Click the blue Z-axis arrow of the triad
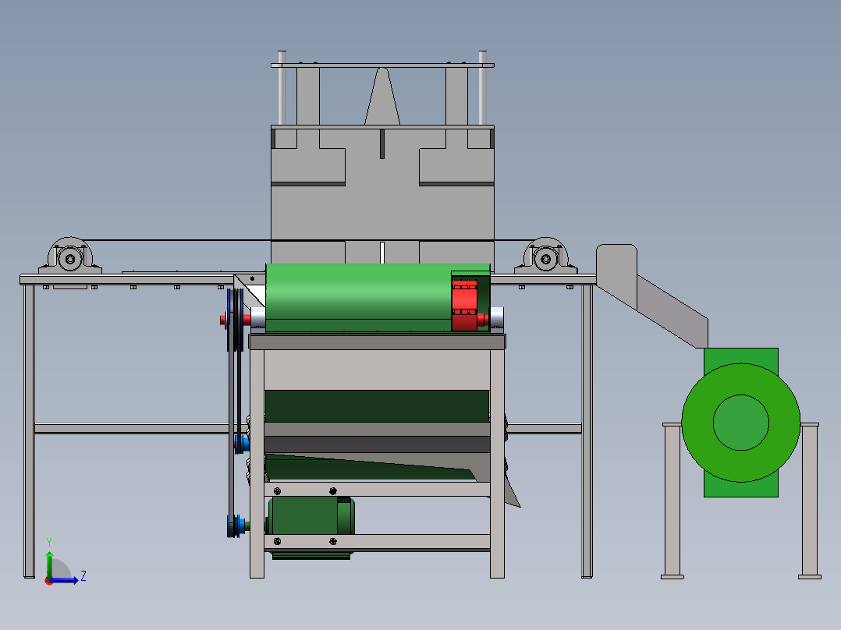 coord(64,580)
